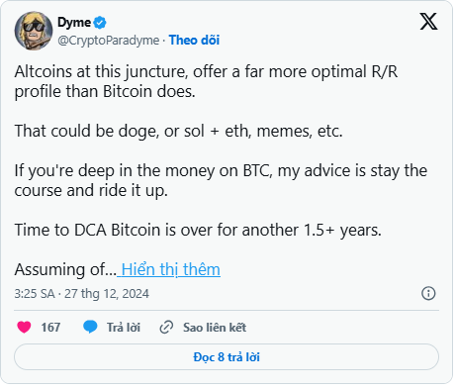Open the X logo link
The image size is (456, 390).
coord(428,22)
